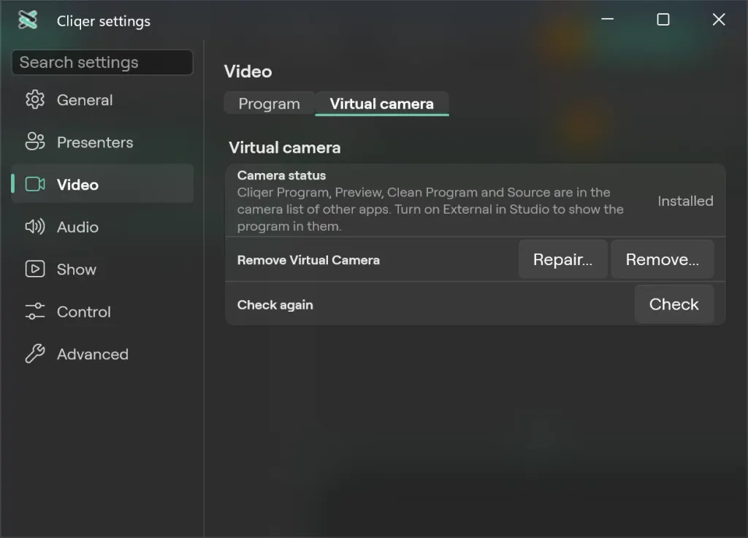The height and width of the screenshot is (538, 748).
Task: Click the camera status description text
Action: 430,210
